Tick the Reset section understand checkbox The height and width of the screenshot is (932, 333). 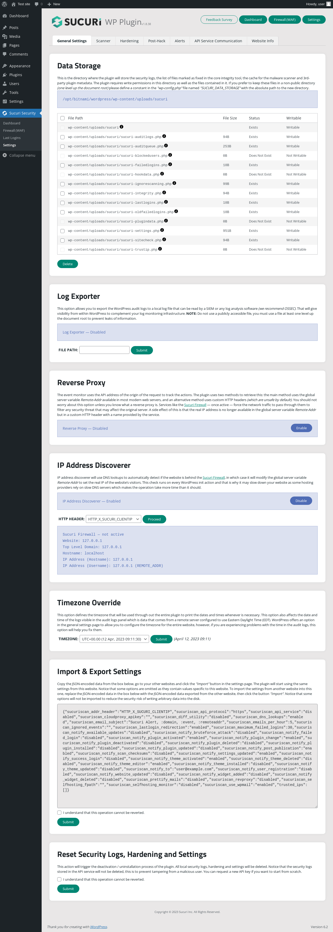pos(59,879)
